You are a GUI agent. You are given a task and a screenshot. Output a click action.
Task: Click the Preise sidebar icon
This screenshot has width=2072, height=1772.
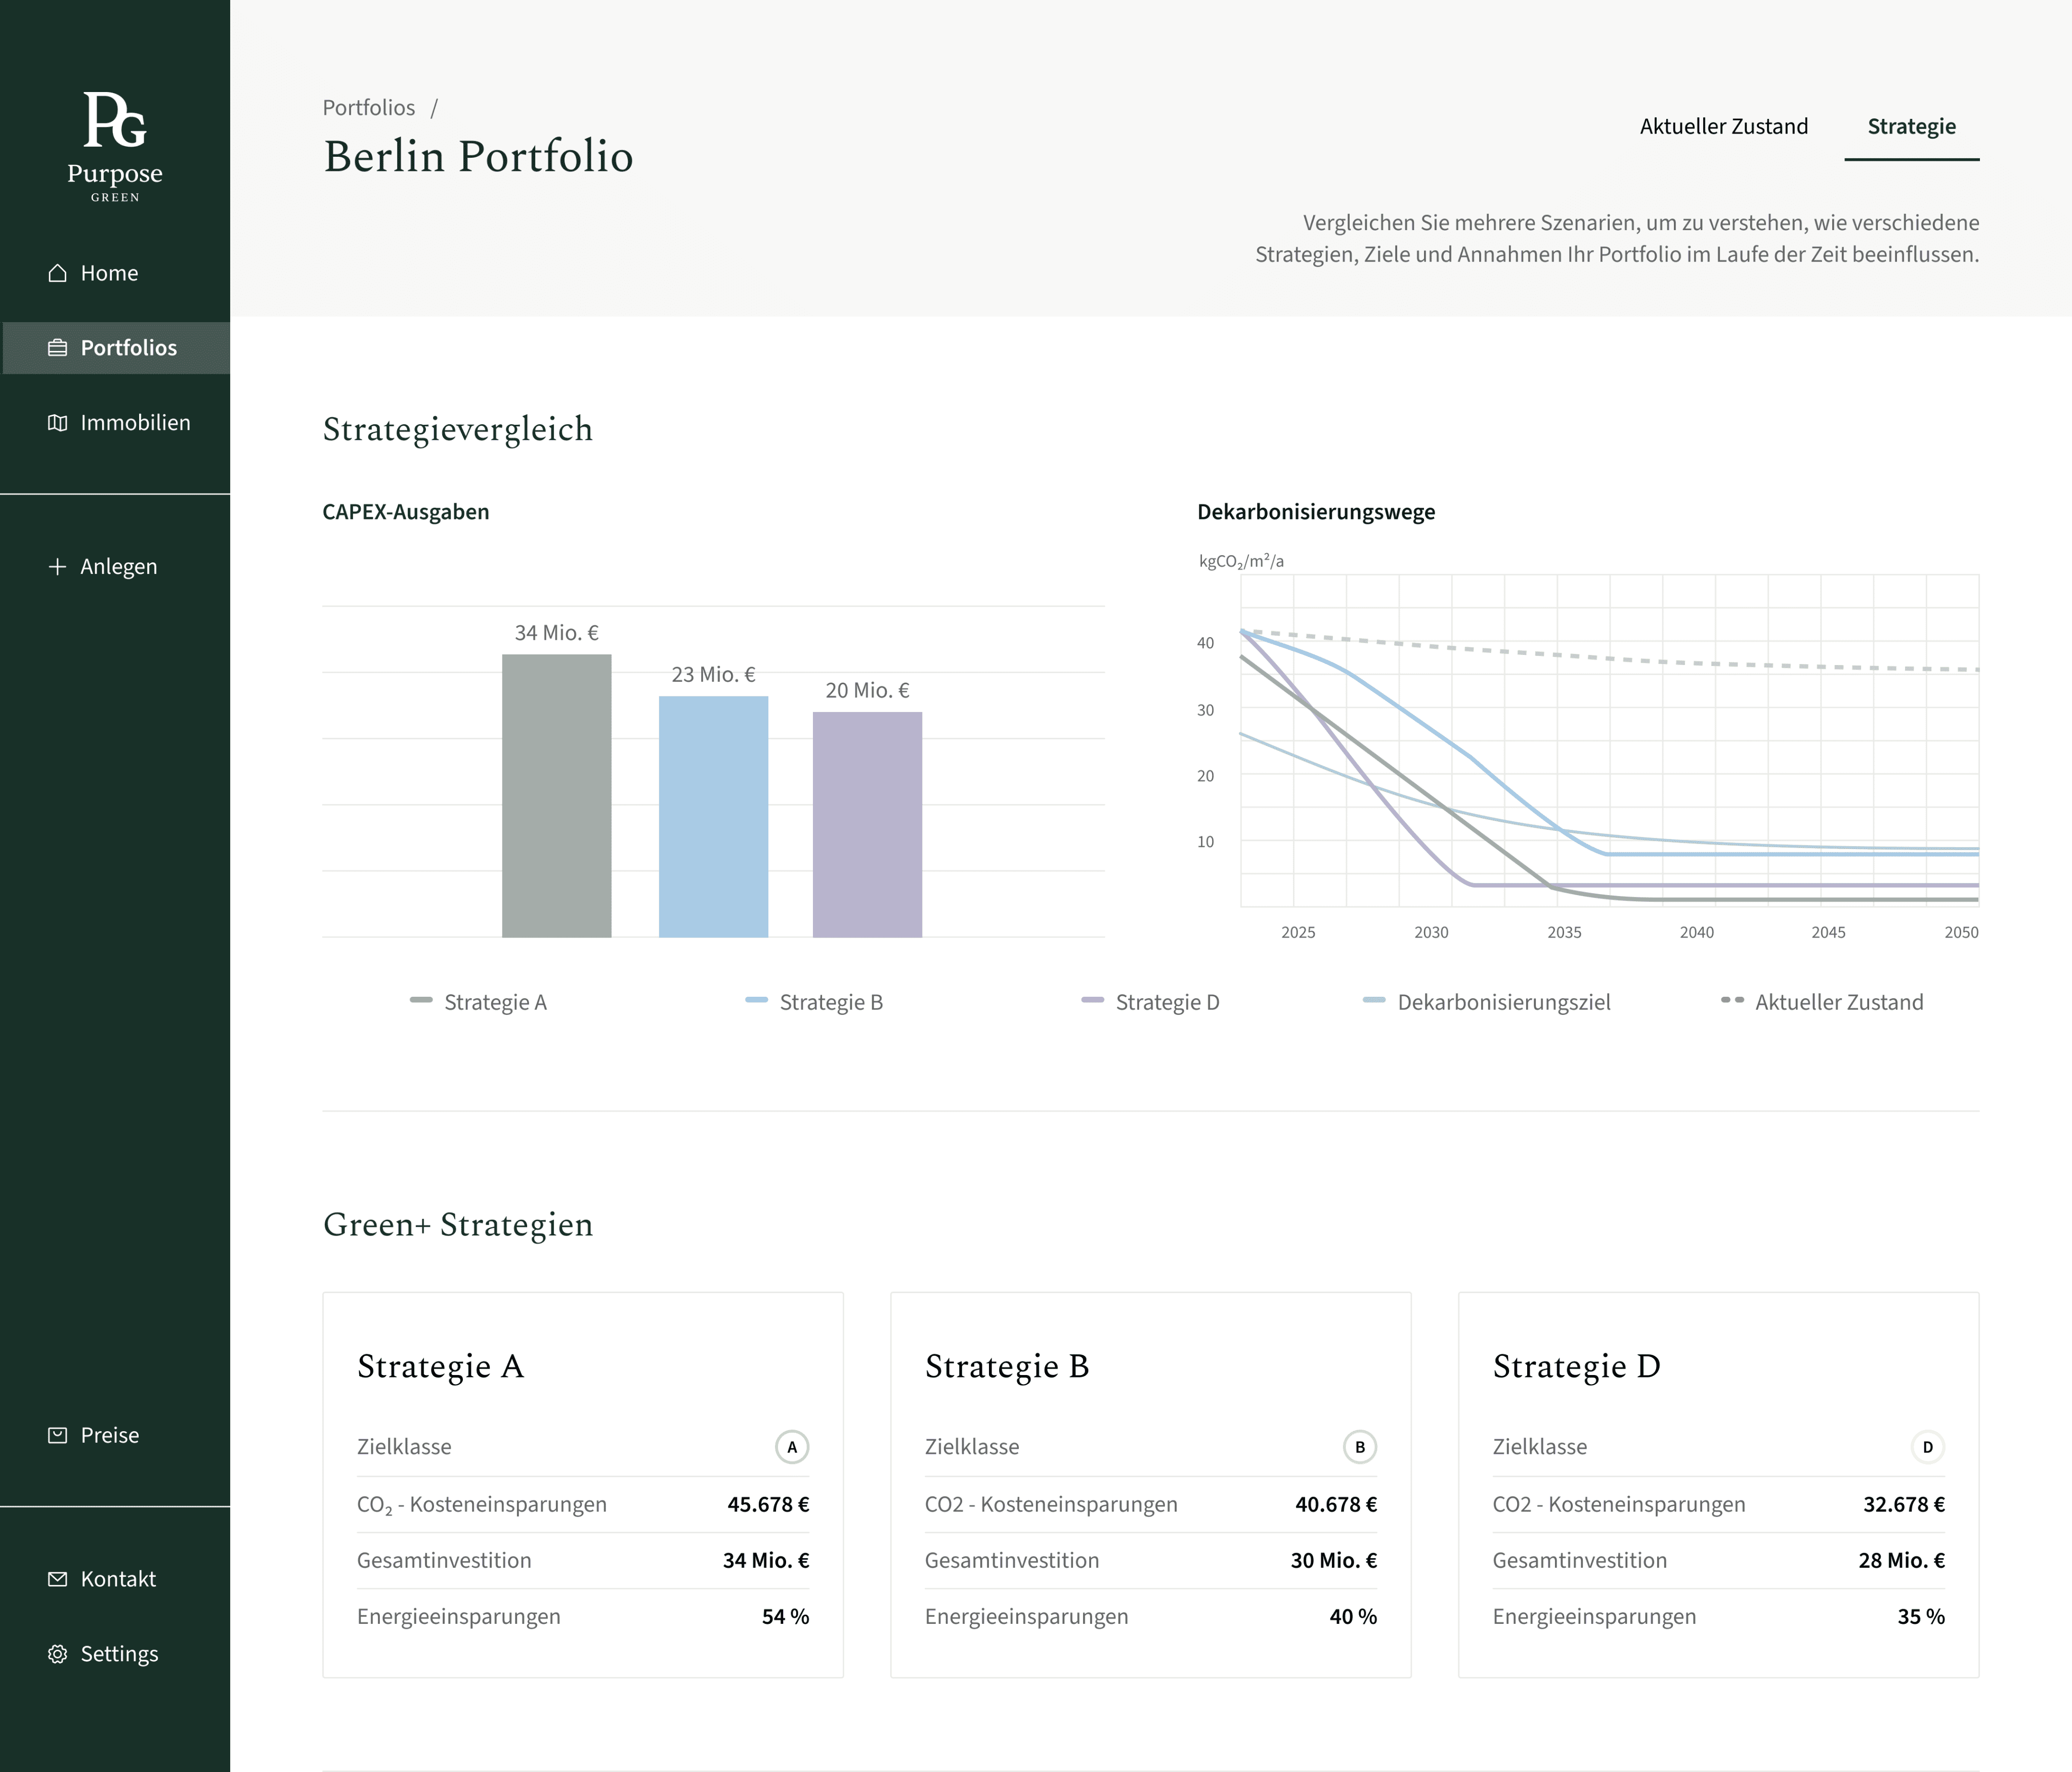57,1435
